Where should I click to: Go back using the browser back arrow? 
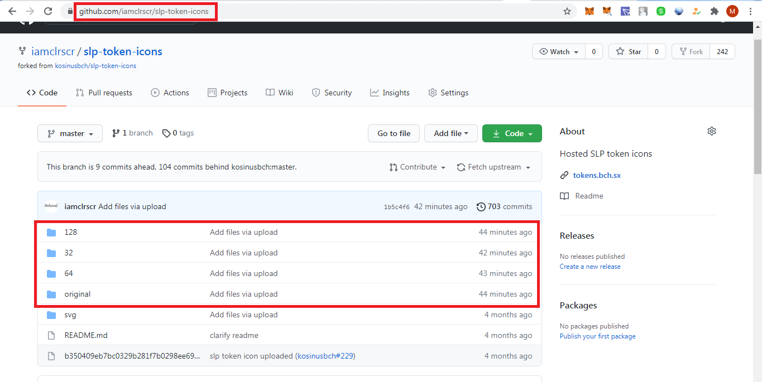pyautogui.click(x=12, y=11)
